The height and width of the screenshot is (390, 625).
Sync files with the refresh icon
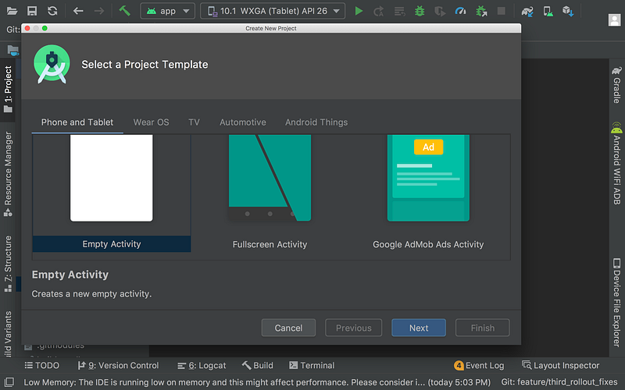coord(52,11)
